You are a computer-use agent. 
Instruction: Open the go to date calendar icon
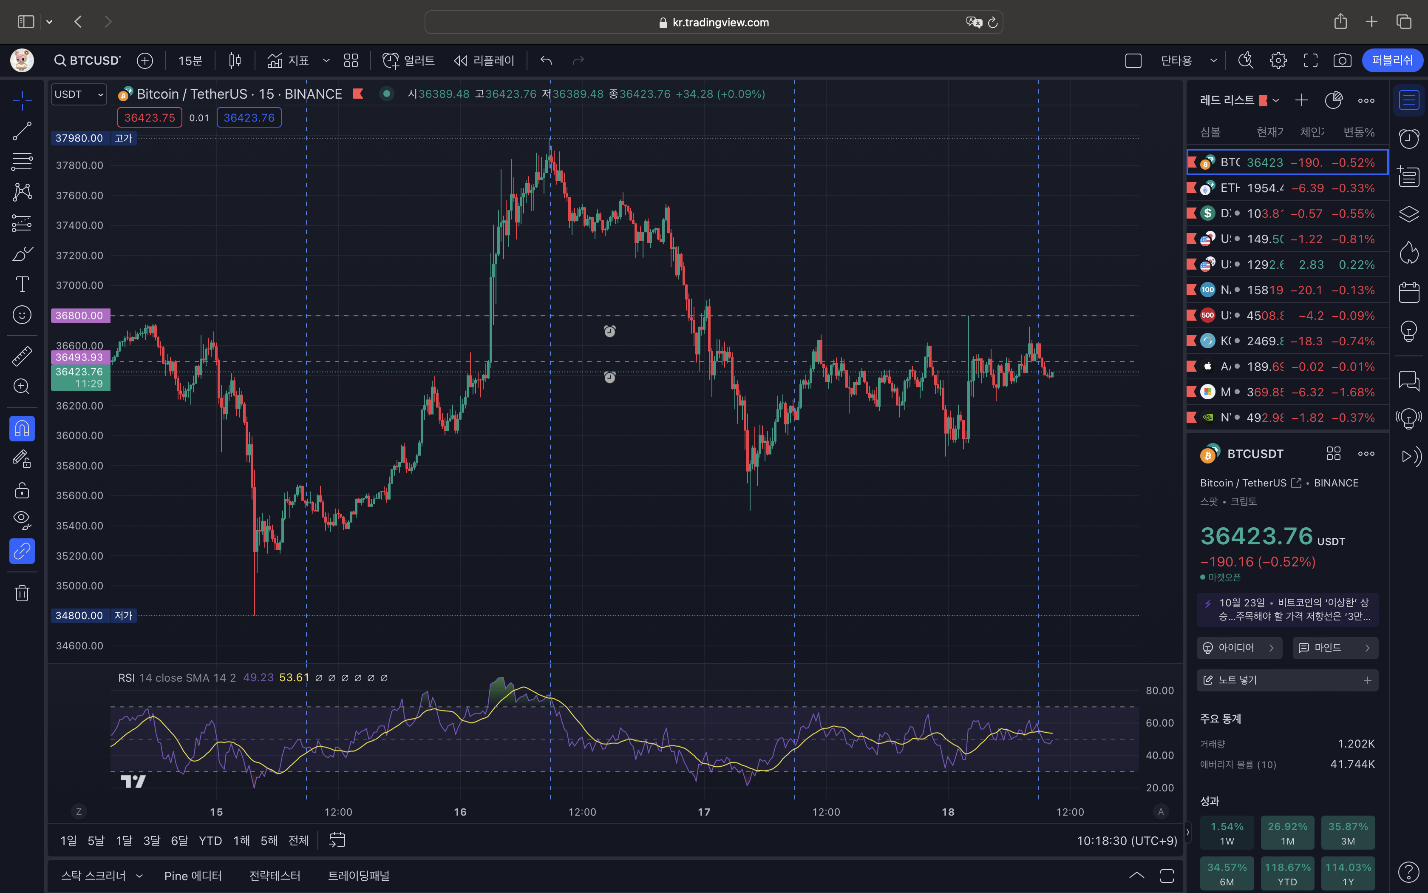click(x=337, y=840)
